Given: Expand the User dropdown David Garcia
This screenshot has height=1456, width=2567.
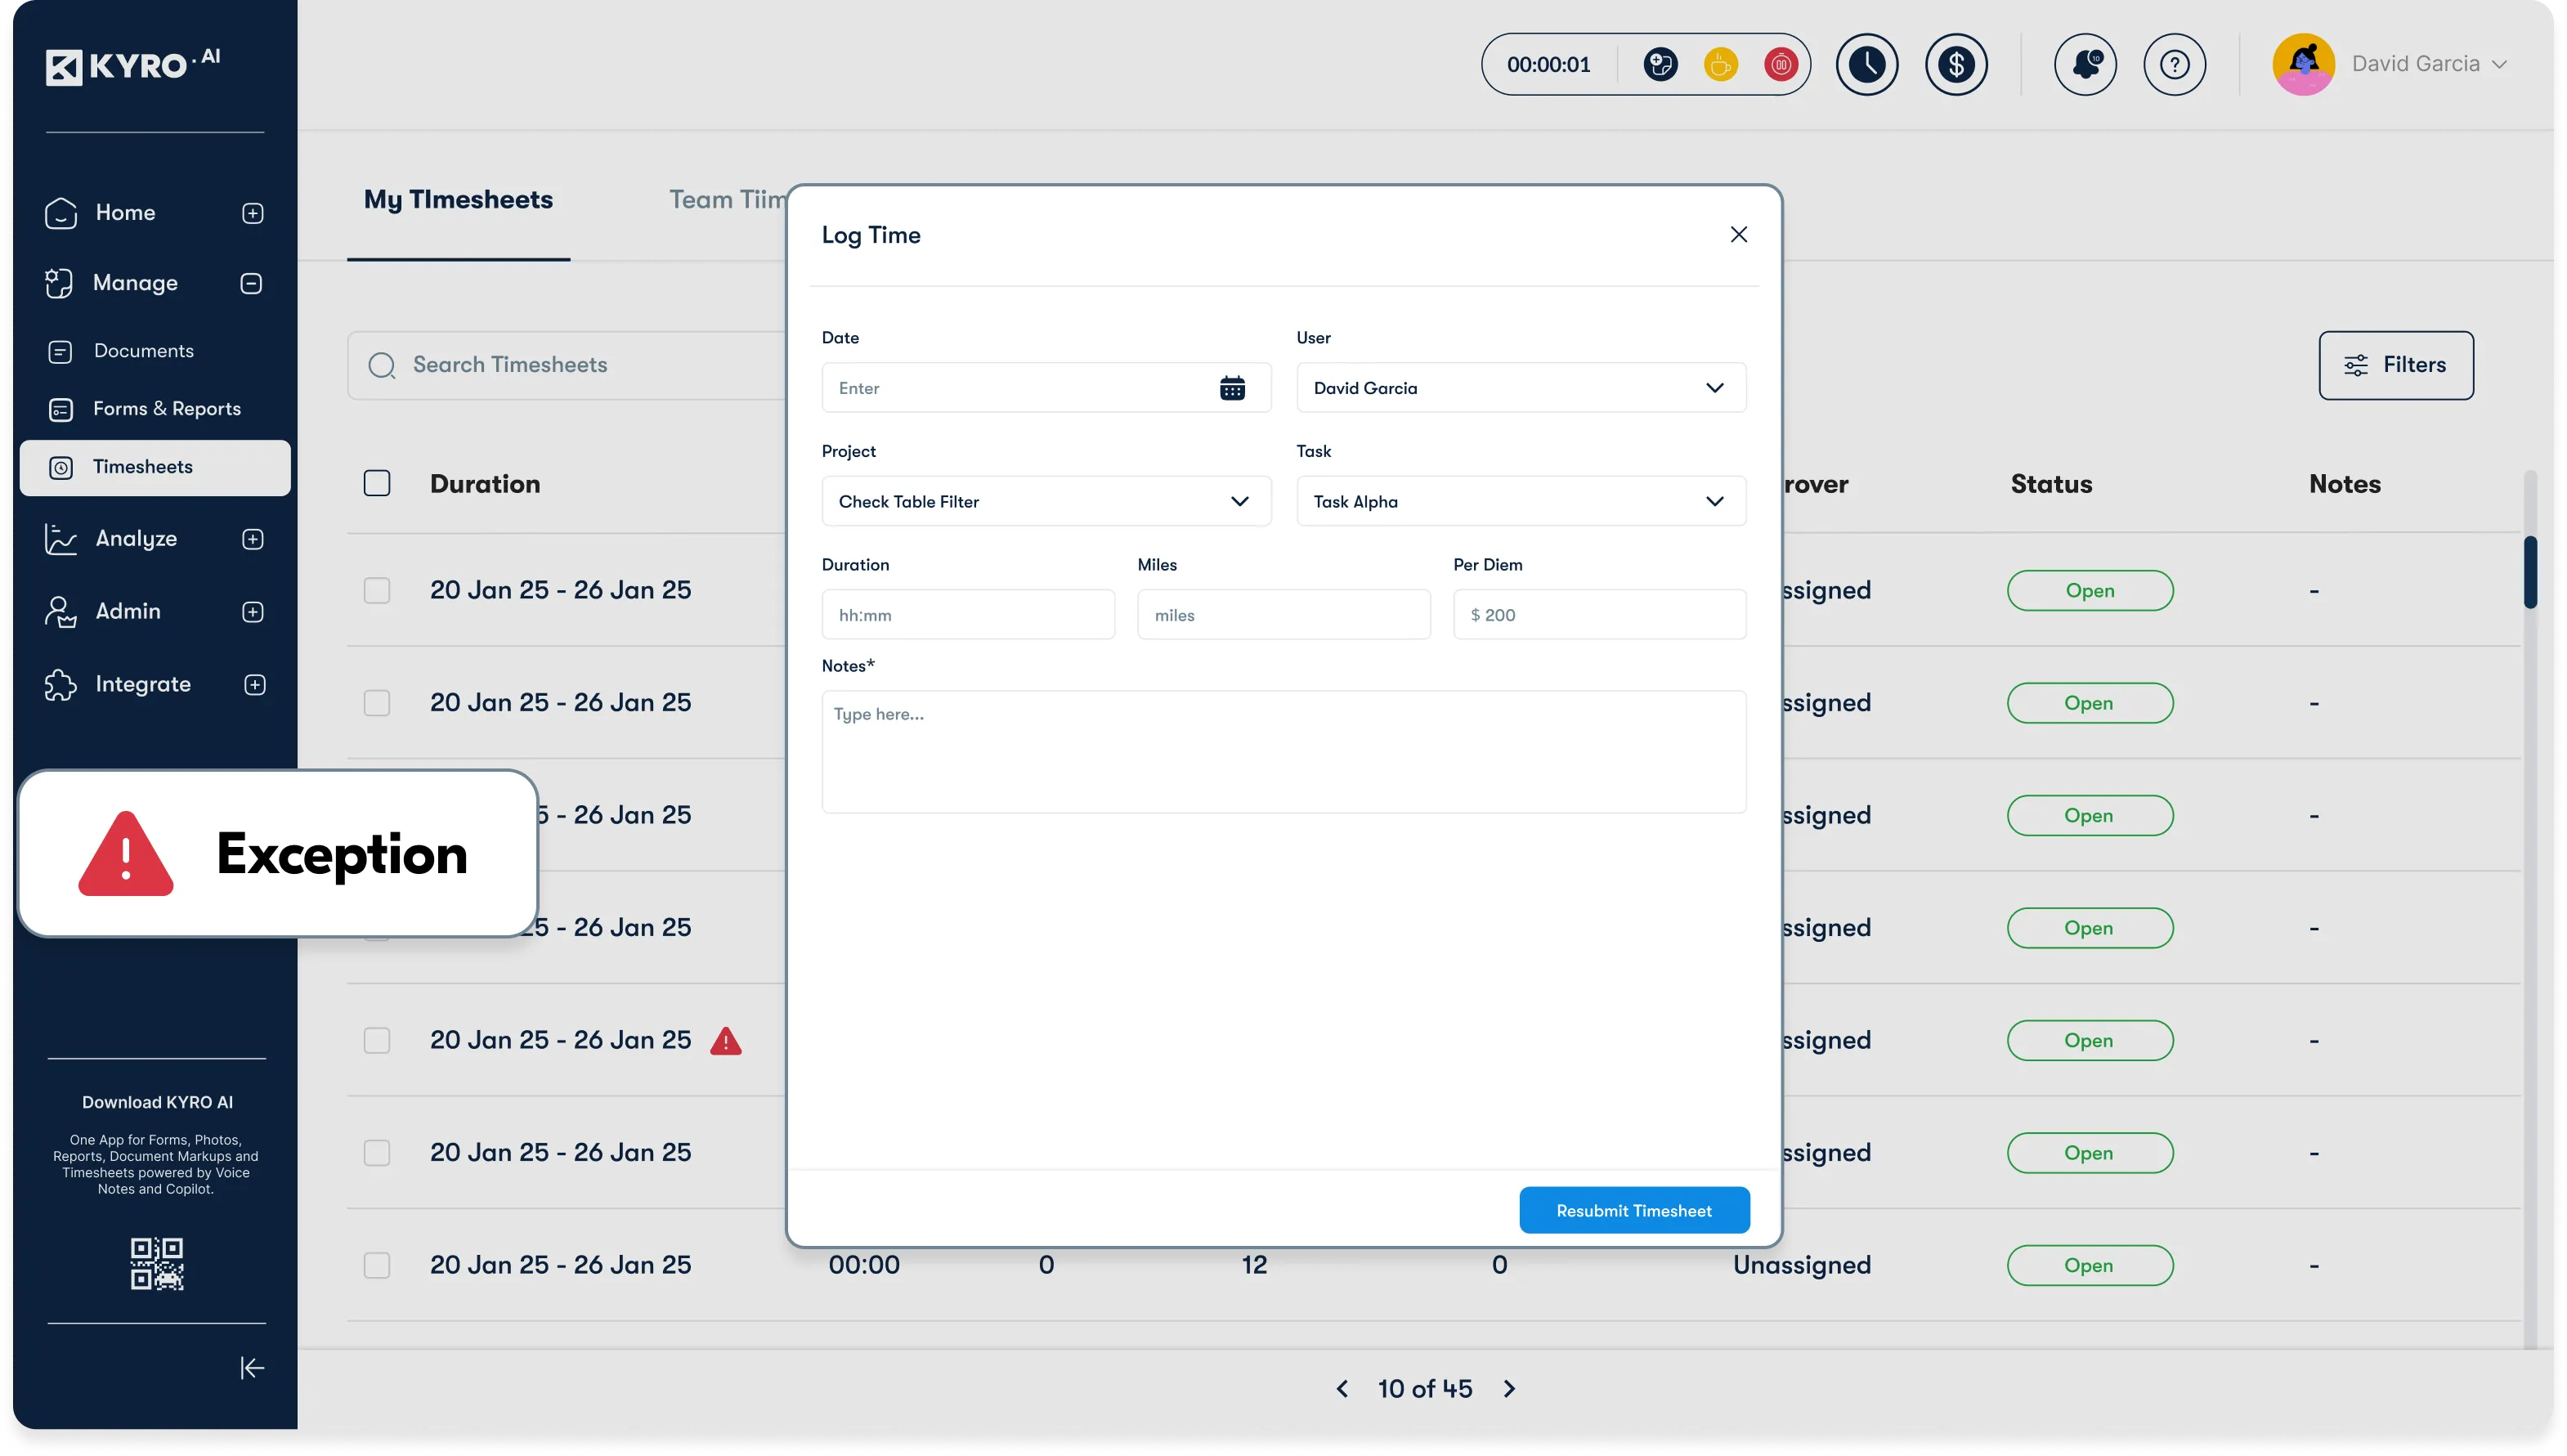Looking at the screenshot, I should [x=1520, y=388].
